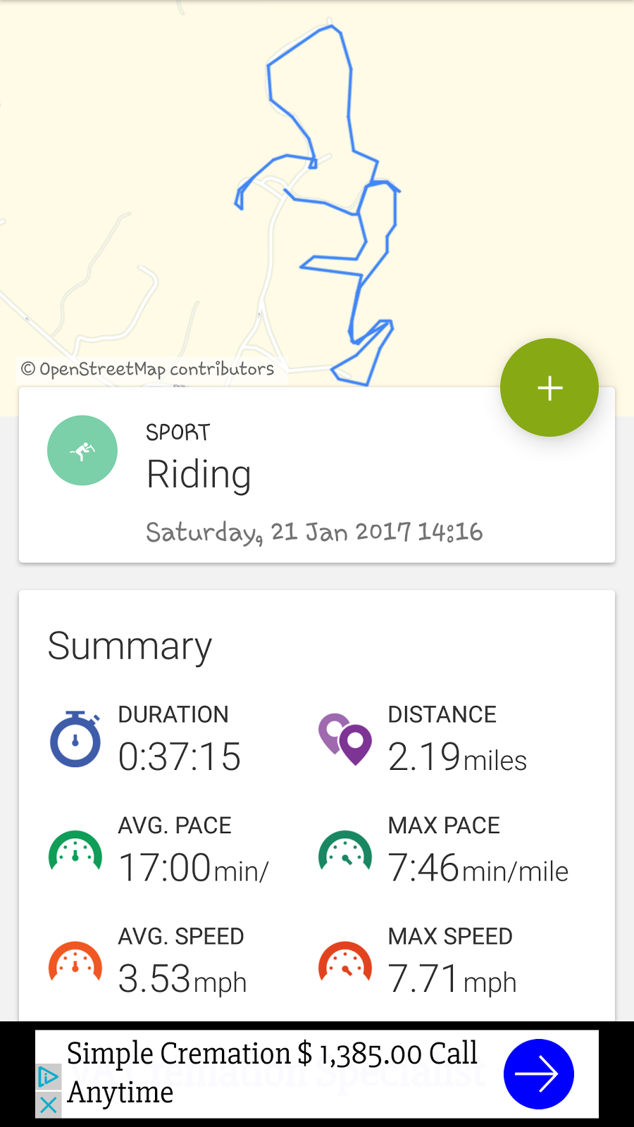Open the ad with the blue arrow button
The image size is (634, 1127).
pos(539,1074)
